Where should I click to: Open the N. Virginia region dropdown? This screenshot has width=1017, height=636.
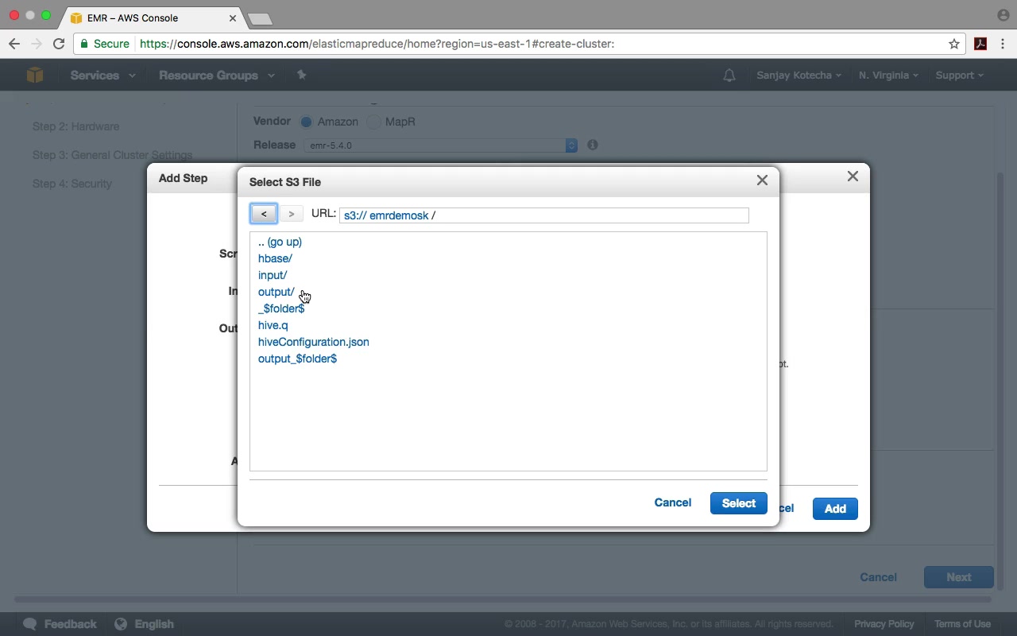(x=888, y=76)
